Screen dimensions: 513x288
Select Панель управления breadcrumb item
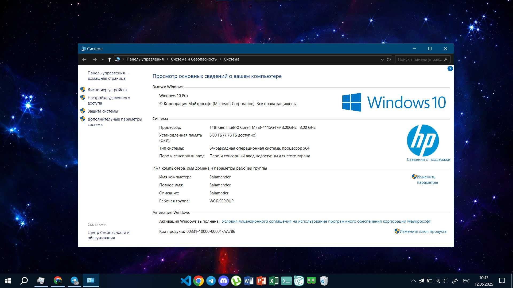coord(145,59)
